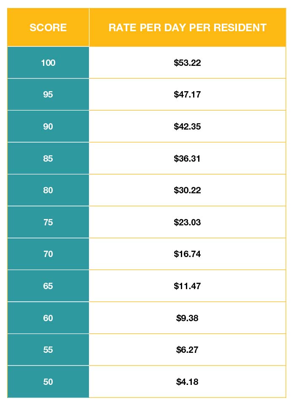Click the $4.18 rate cell
Viewport: 293px width, 406px height.
[x=188, y=382]
